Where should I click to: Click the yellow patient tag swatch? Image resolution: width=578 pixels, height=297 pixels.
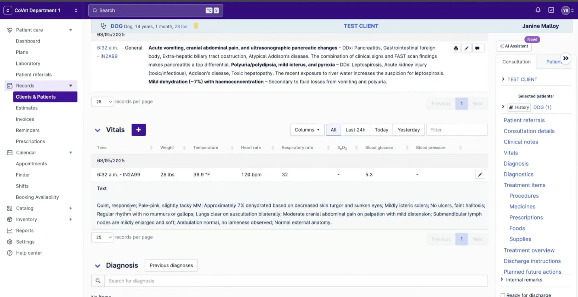tap(196, 26)
